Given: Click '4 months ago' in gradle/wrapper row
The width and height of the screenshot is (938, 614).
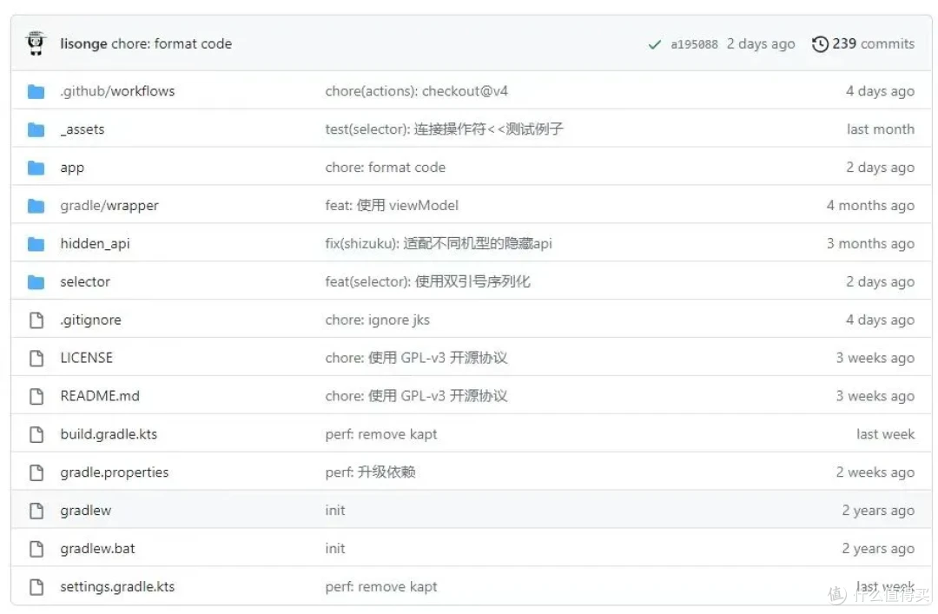Looking at the screenshot, I should pos(870,206).
